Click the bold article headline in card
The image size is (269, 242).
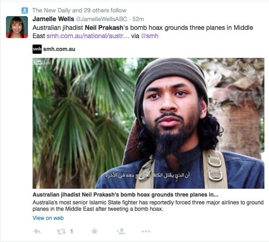(x=126, y=195)
